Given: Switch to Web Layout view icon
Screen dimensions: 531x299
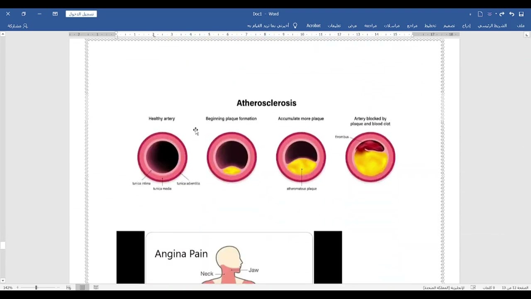Looking at the screenshot, I should (69, 287).
